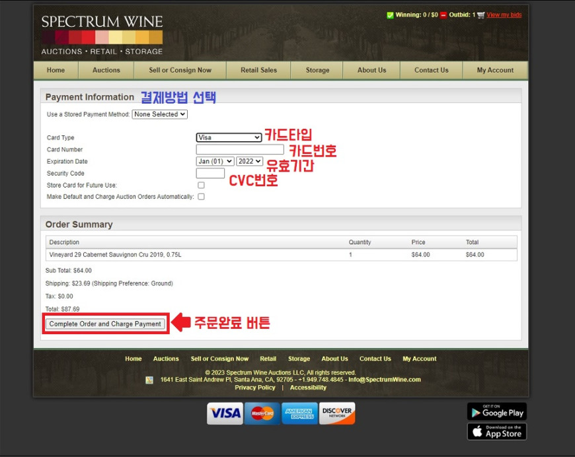Focus the Security Code field
This screenshot has height=457, width=575.
coord(210,173)
